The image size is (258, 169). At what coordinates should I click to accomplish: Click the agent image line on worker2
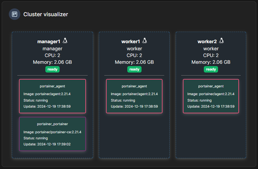pyautogui.click(x=211, y=94)
